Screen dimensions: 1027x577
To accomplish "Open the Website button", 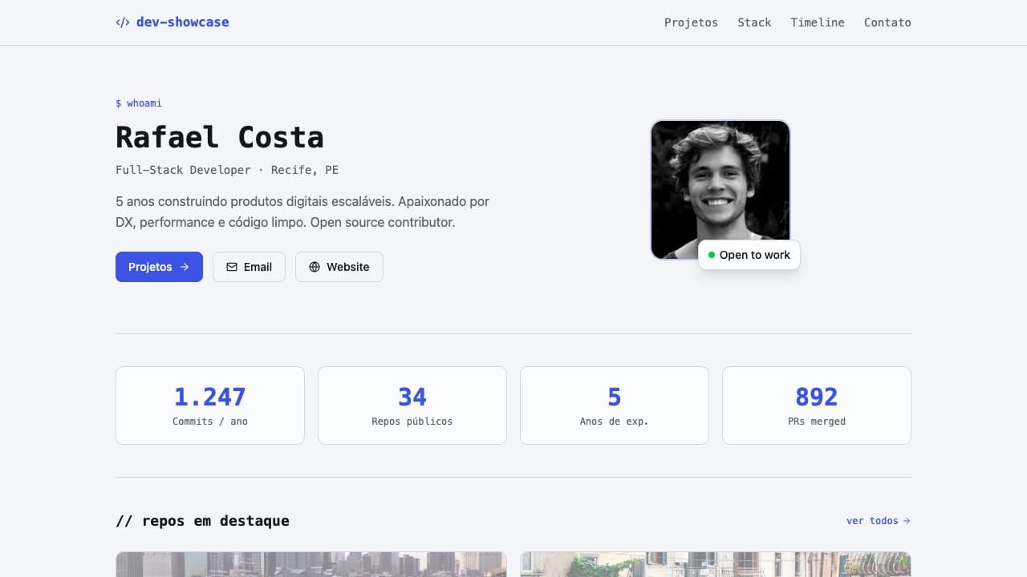I will pyautogui.click(x=339, y=267).
